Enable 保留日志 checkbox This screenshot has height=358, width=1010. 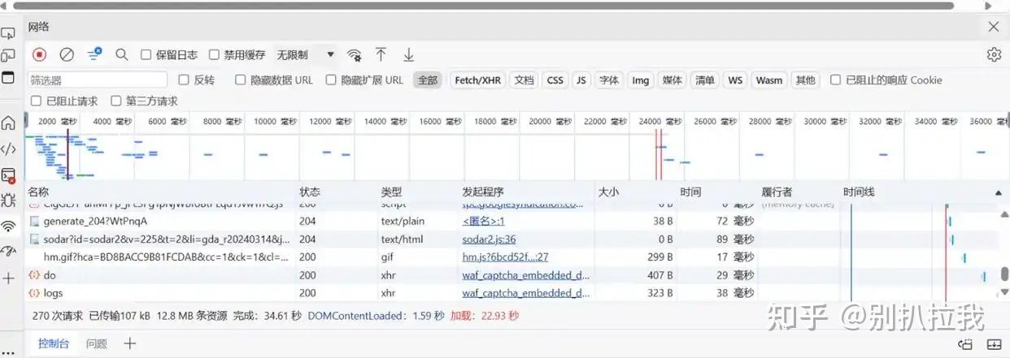[x=146, y=54]
